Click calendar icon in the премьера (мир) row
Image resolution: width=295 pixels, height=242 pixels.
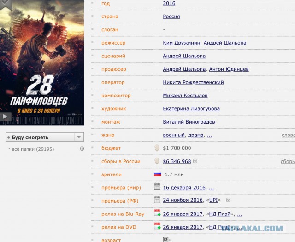157,186
